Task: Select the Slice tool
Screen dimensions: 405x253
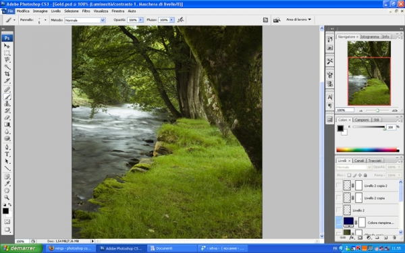Action: (7, 81)
